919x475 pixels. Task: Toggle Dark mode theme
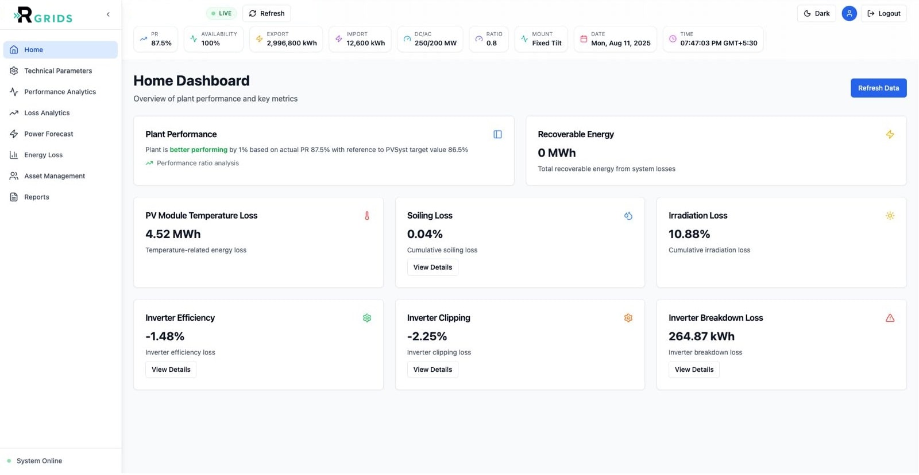816,13
